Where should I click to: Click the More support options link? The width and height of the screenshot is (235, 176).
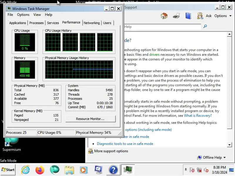coord(111,151)
